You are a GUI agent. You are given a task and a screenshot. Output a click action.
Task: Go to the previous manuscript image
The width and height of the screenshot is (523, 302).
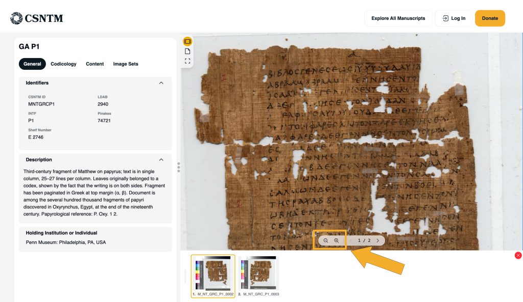[351, 240]
